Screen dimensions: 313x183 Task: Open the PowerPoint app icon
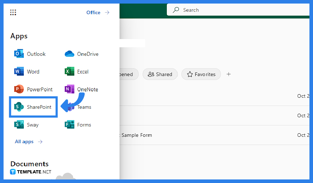tap(19, 89)
